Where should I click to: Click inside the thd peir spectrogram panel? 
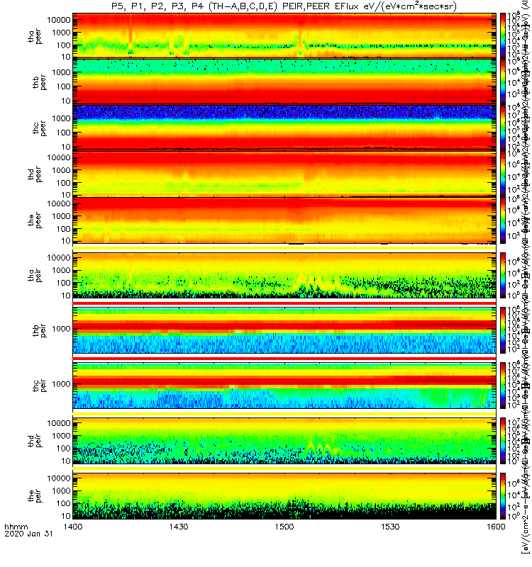[x=284, y=440]
